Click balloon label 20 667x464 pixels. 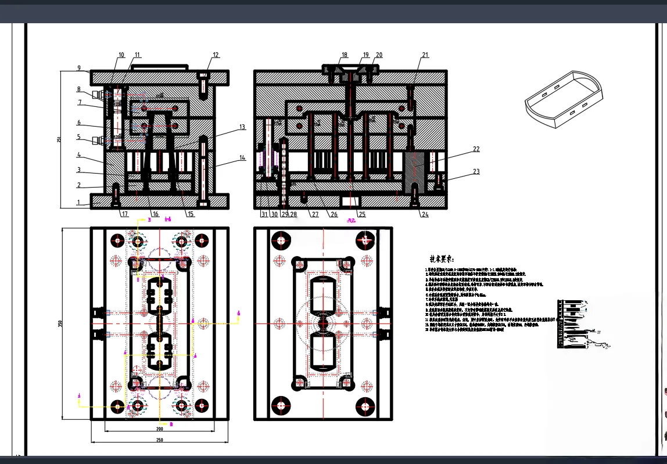tap(379, 55)
